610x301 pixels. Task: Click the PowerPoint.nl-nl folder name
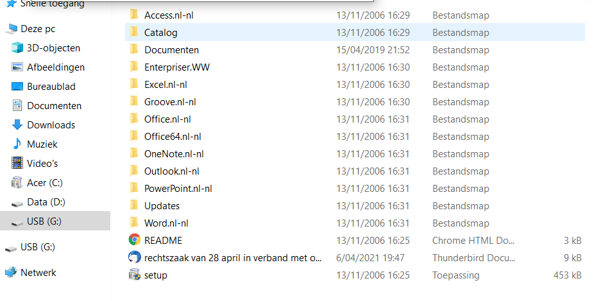(178, 188)
